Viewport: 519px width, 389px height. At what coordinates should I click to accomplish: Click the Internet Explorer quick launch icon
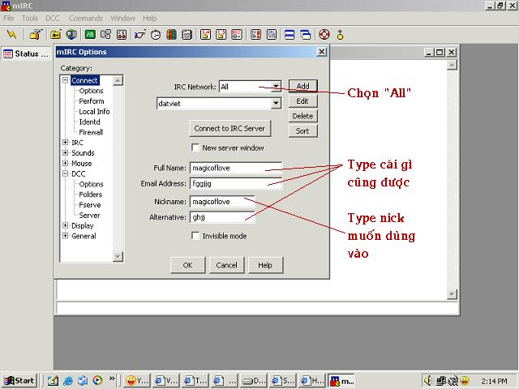click(x=68, y=381)
